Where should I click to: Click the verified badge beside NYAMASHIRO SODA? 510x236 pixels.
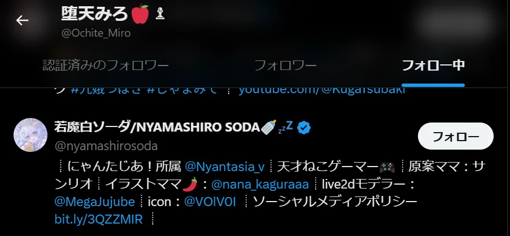coord(304,128)
